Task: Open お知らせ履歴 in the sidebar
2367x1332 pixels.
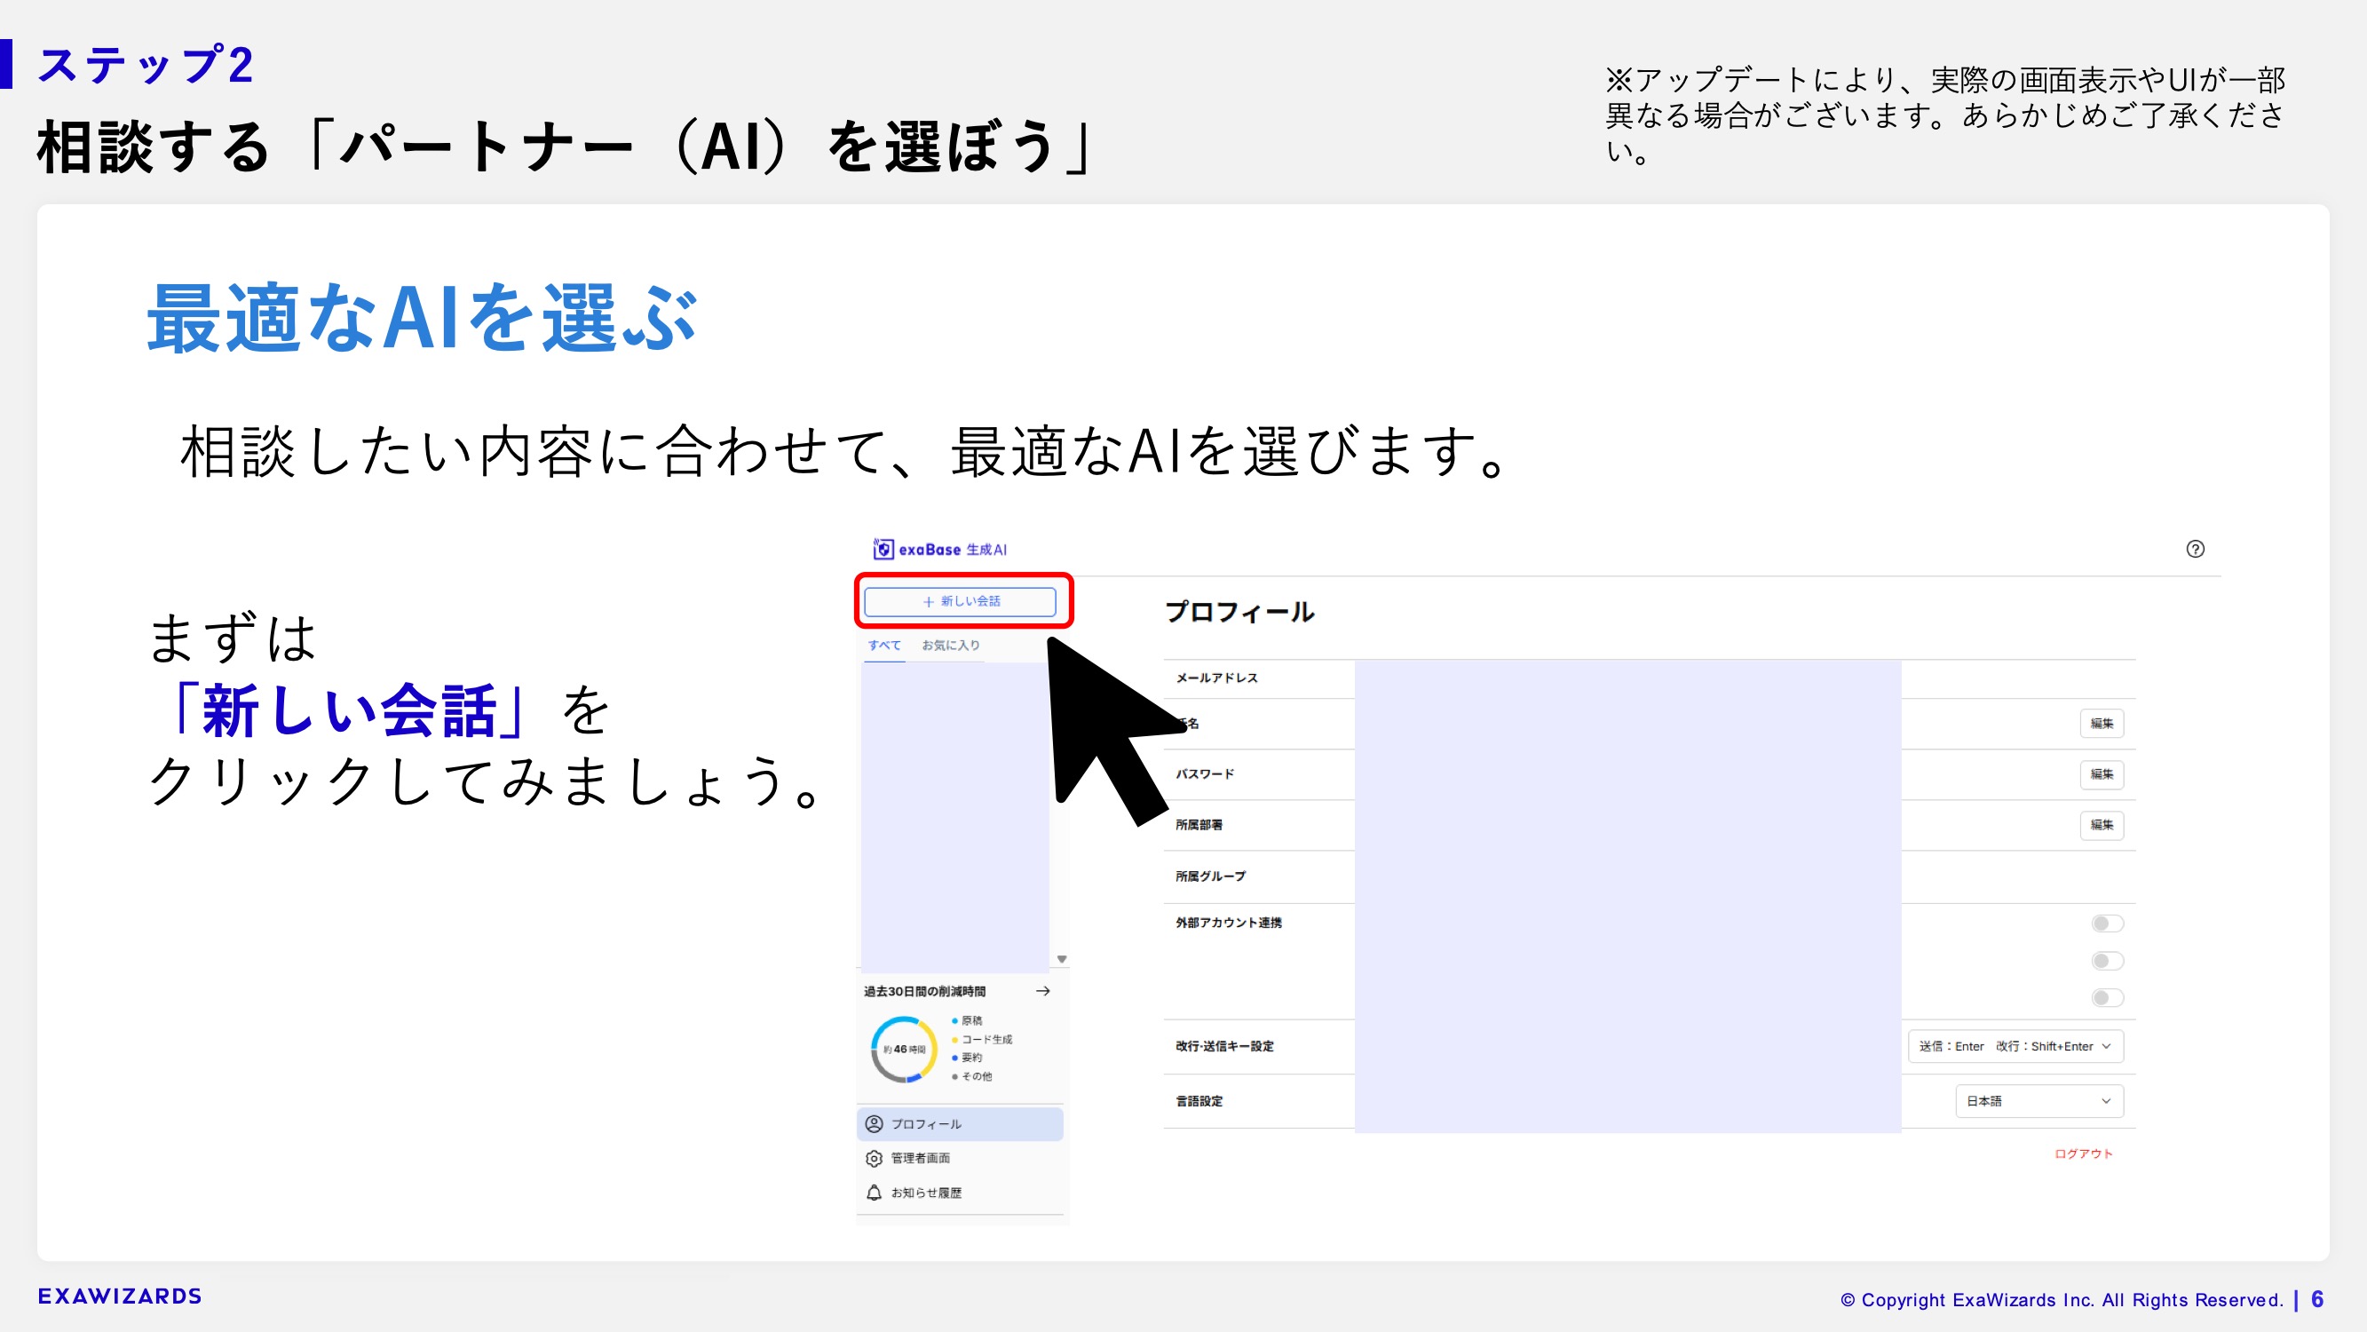Action: click(961, 1193)
